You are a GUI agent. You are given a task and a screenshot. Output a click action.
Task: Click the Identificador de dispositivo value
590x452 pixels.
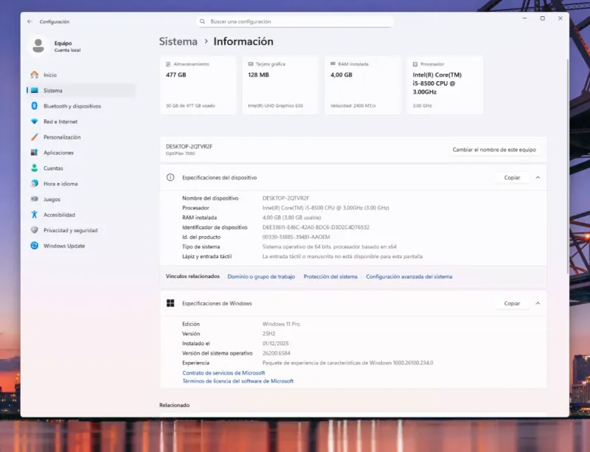(x=316, y=227)
